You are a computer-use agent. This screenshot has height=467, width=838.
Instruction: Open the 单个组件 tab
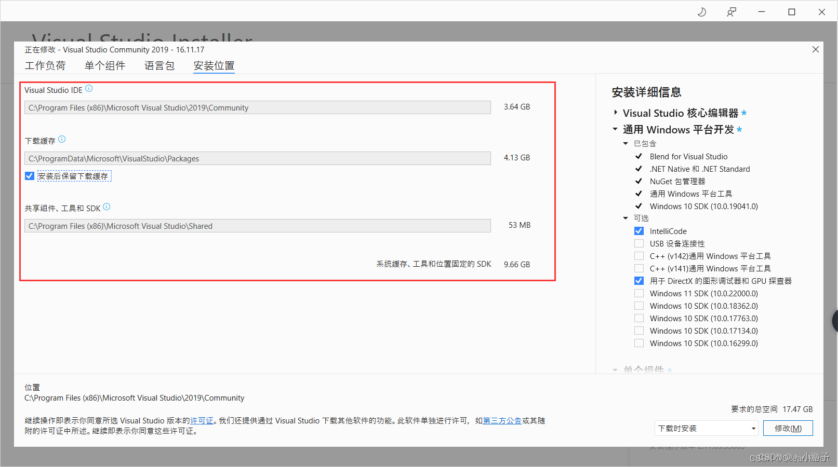(x=105, y=65)
